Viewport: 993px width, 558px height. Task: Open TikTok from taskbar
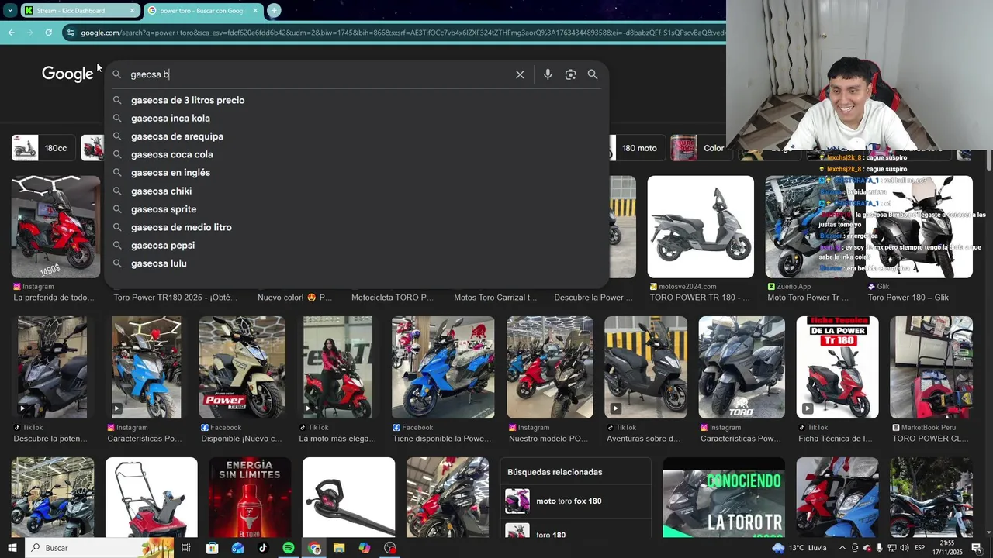coord(263,548)
